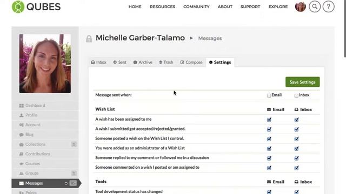
Task: Uncheck Email for wish assigned to me
Action: coord(269,120)
